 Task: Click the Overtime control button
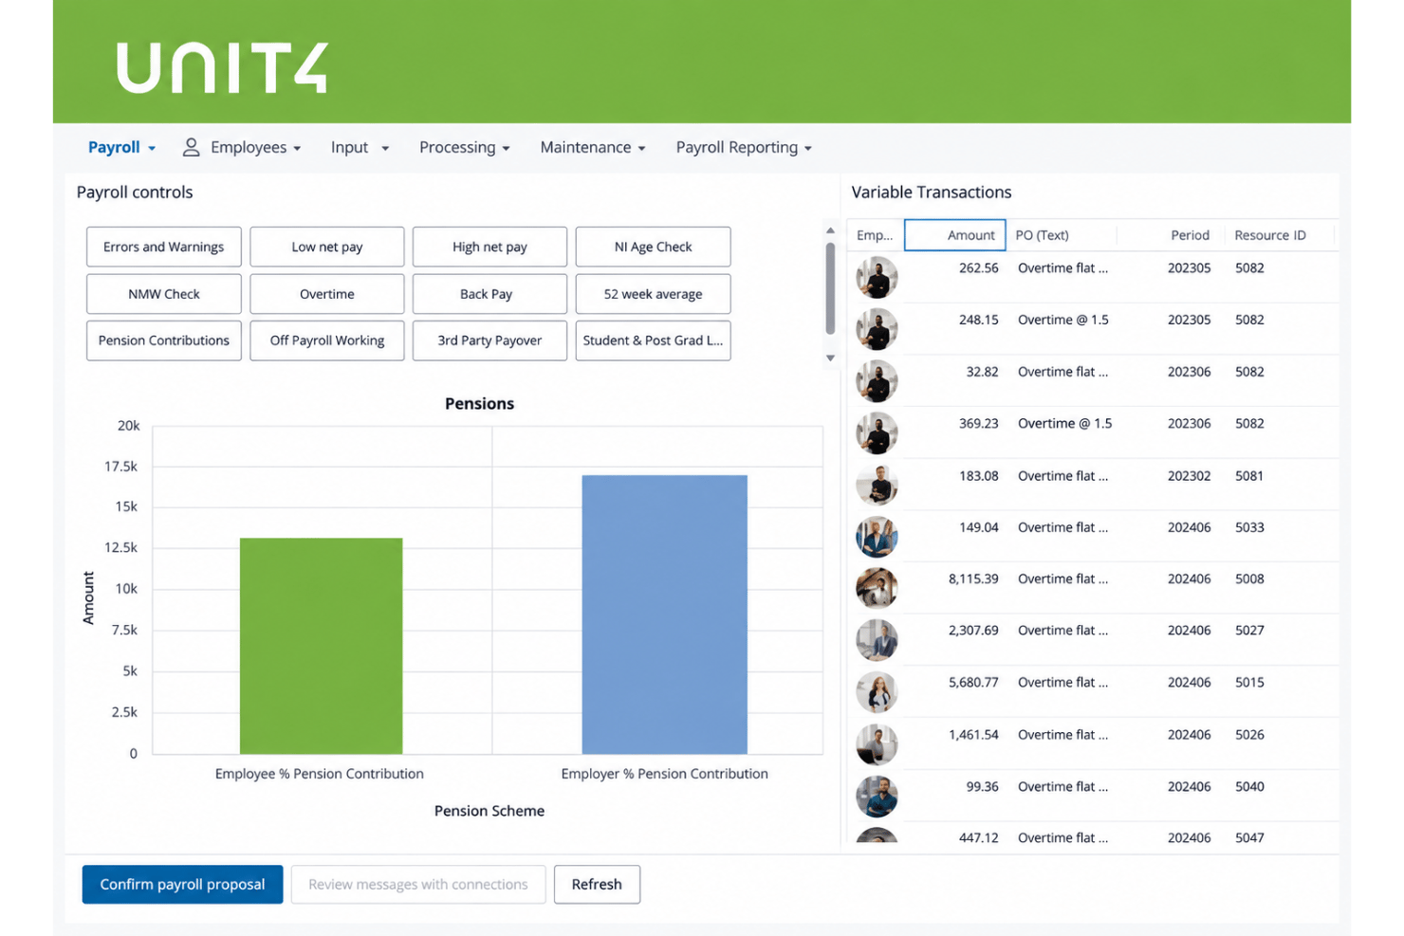coord(327,294)
